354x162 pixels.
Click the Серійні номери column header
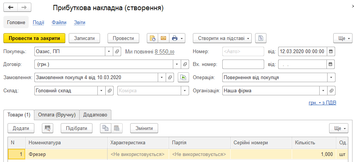tap(261, 143)
